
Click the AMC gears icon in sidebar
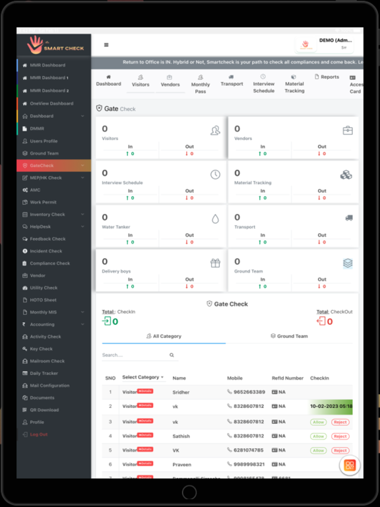(25, 190)
